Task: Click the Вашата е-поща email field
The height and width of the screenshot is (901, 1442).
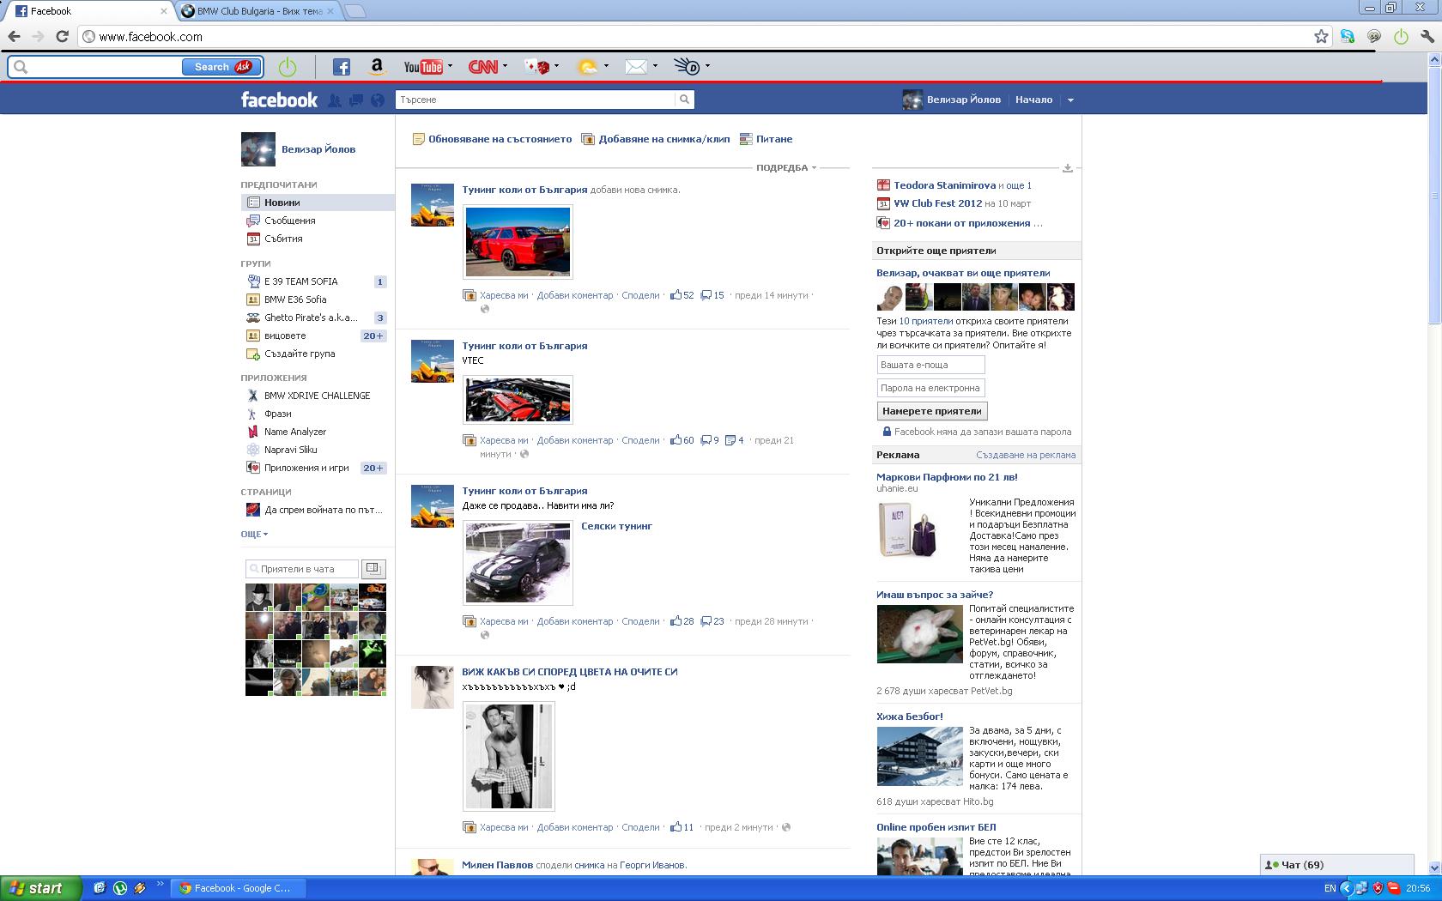Action: tap(930, 365)
